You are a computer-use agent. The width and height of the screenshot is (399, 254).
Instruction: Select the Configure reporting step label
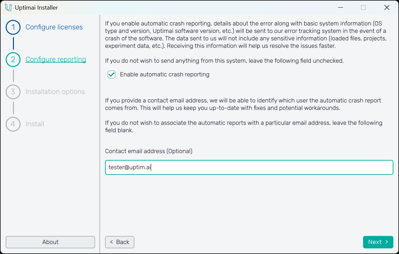click(56, 59)
